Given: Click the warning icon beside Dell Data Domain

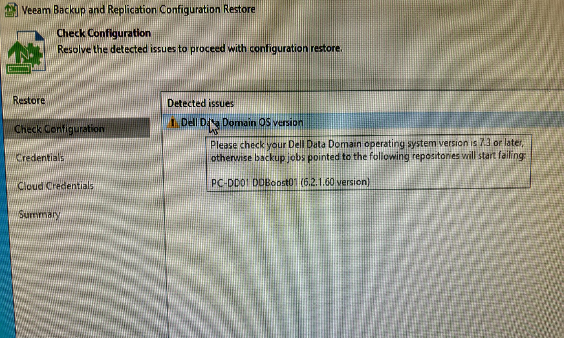Looking at the screenshot, I should click(x=173, y=123).
